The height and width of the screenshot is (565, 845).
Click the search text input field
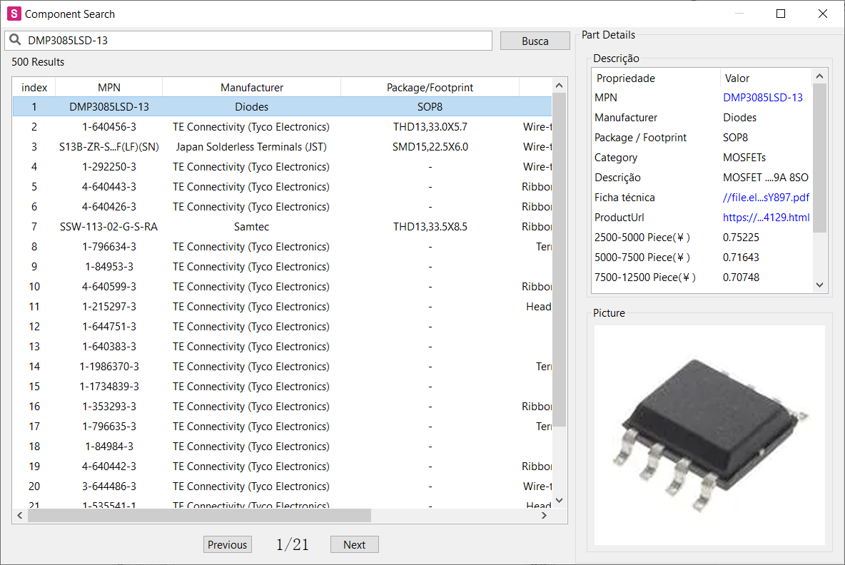coord(248,41)
